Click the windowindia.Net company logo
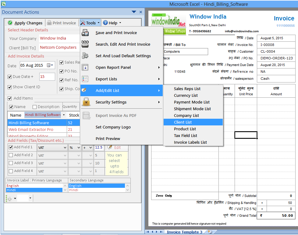298x235 pixels. tap(169, 24)
